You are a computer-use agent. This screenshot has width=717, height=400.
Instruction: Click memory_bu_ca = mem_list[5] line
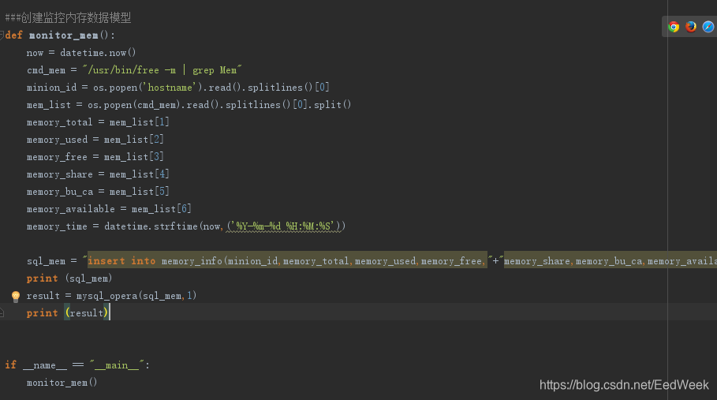pos(98,192)
